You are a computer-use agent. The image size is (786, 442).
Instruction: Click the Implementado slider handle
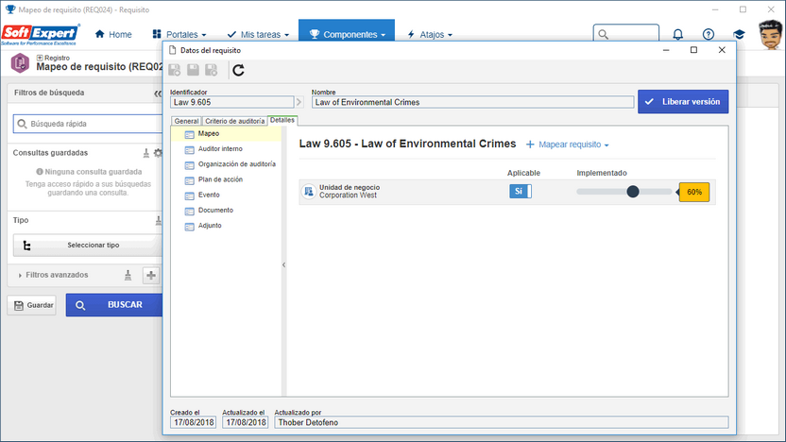(633, 192)
